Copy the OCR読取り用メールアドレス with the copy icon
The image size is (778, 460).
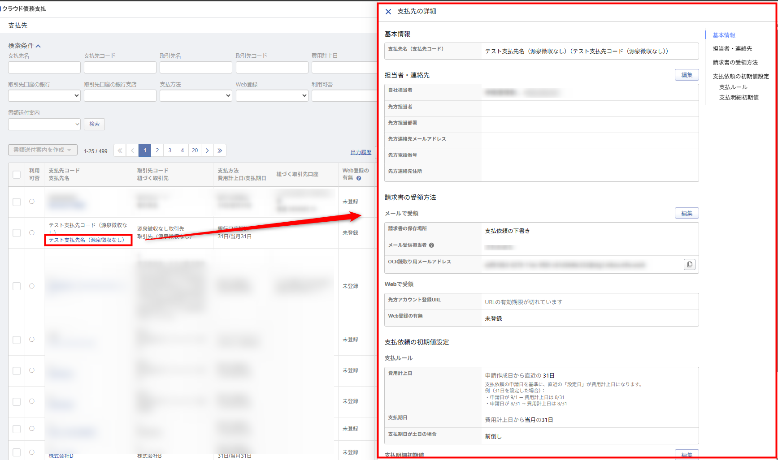tap(689, 264)
